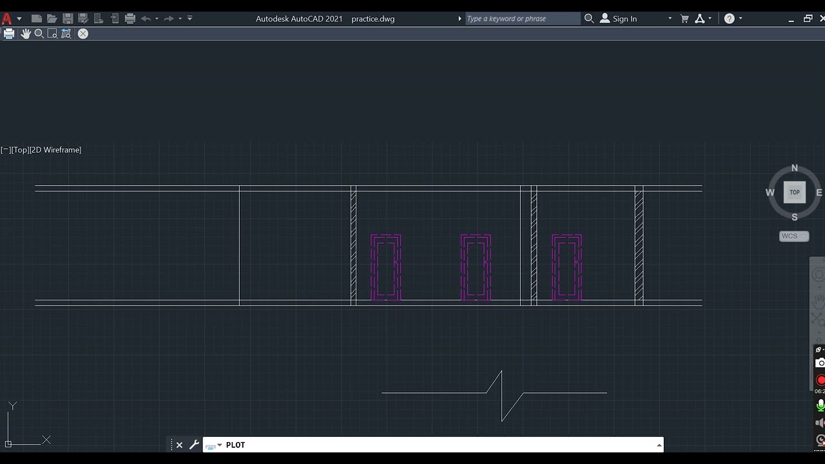
Task: Create a new drawing from Quick Access toolbar
Action: tap(37, 19)
